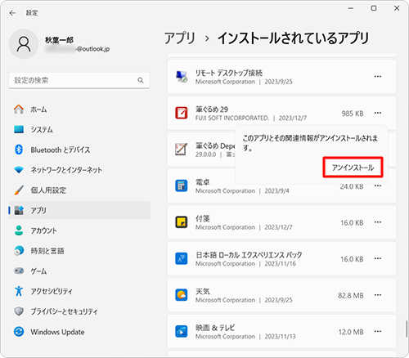Click the account person icon in the sidebar

click(19, 230)
